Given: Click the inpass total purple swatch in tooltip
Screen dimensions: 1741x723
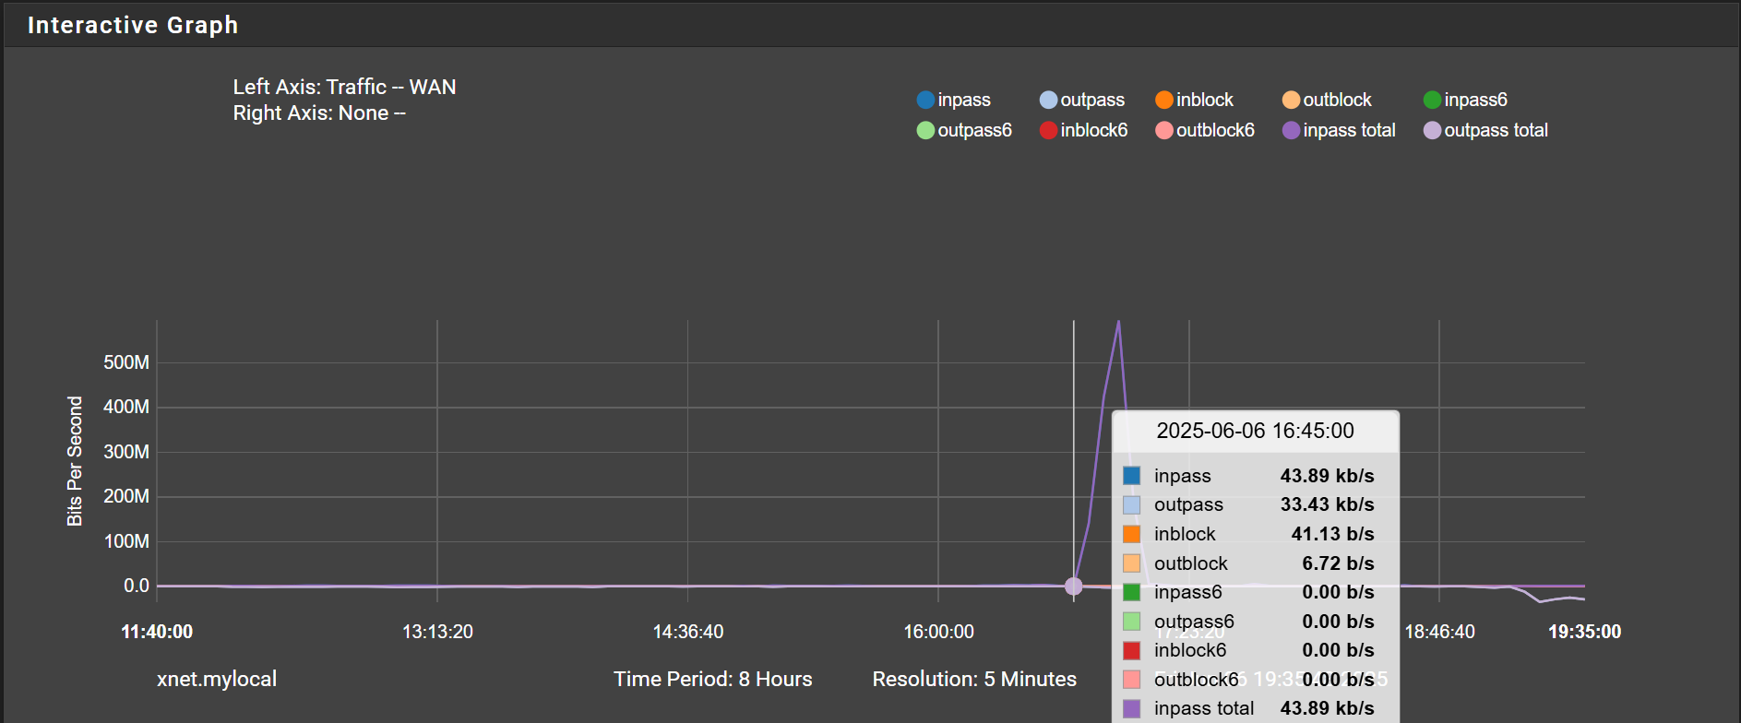Looking at the screenshot, I should point(1131,708).
